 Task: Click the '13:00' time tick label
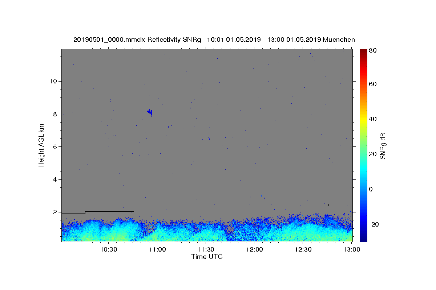coord(351,249)
